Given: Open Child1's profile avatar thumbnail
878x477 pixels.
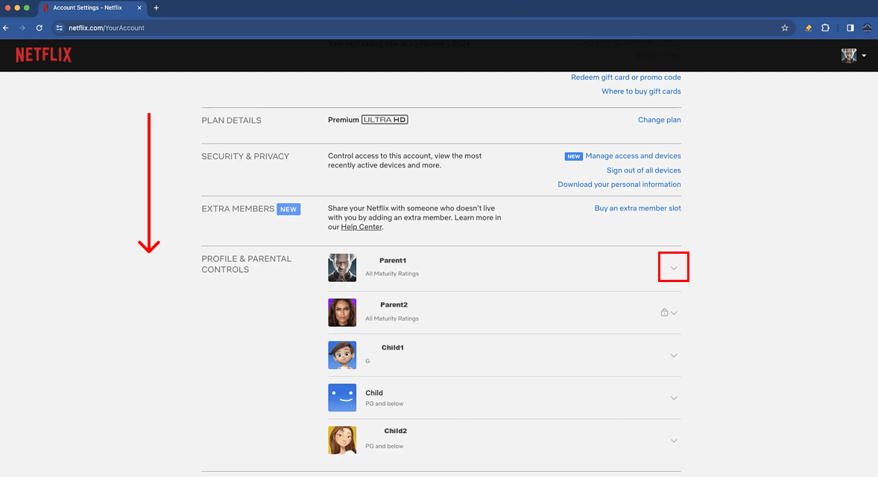Looking at the screenshot, I should 342,355.
